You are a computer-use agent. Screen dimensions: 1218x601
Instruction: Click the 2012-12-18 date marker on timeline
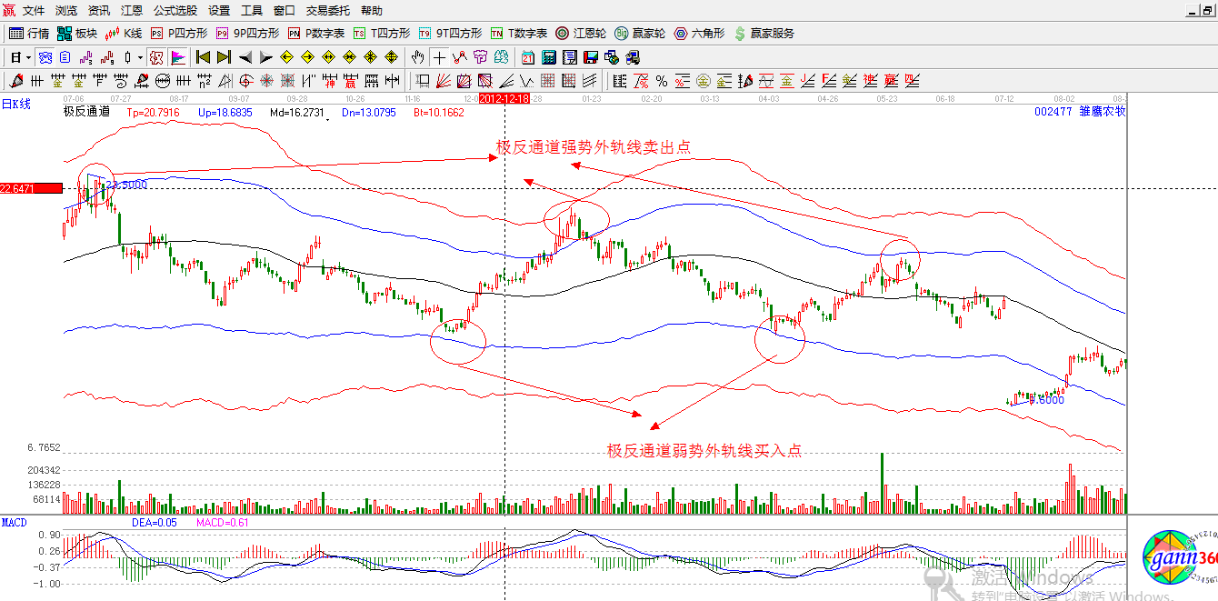click(504, 97)
